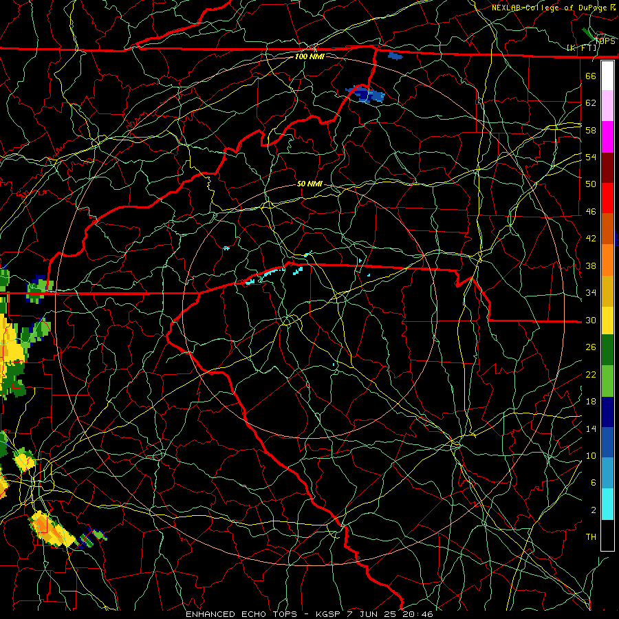
Task: Click the legend value '50'
Action: pos(591,184)
